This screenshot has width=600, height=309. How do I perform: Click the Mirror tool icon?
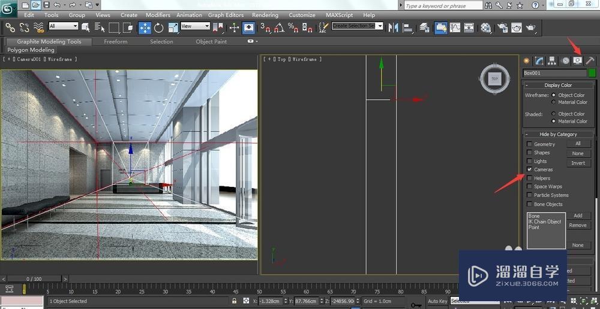click(394, 27)
